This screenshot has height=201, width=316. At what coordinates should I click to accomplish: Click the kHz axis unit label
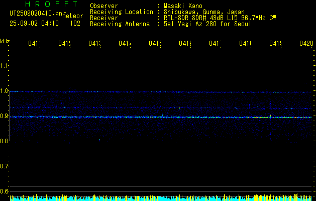(x=5, y=41)
